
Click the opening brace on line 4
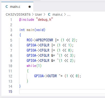(20, 35)
